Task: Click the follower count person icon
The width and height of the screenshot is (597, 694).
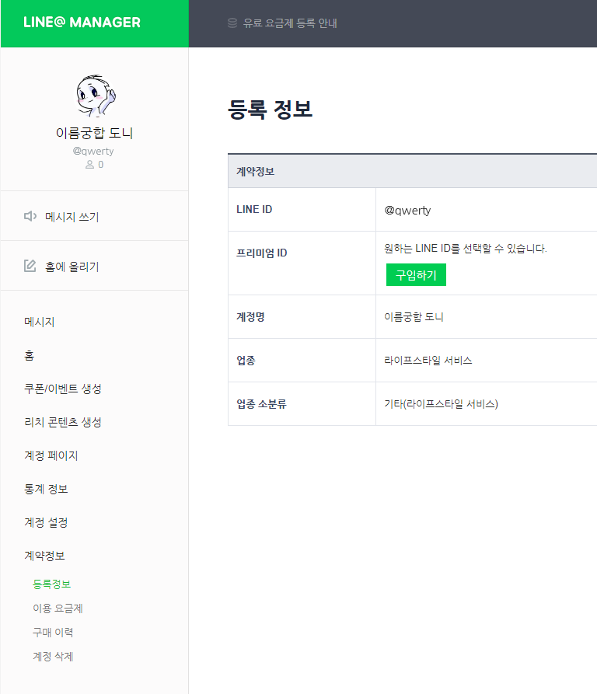Action: pyautogui.click(x=90, y=165)
